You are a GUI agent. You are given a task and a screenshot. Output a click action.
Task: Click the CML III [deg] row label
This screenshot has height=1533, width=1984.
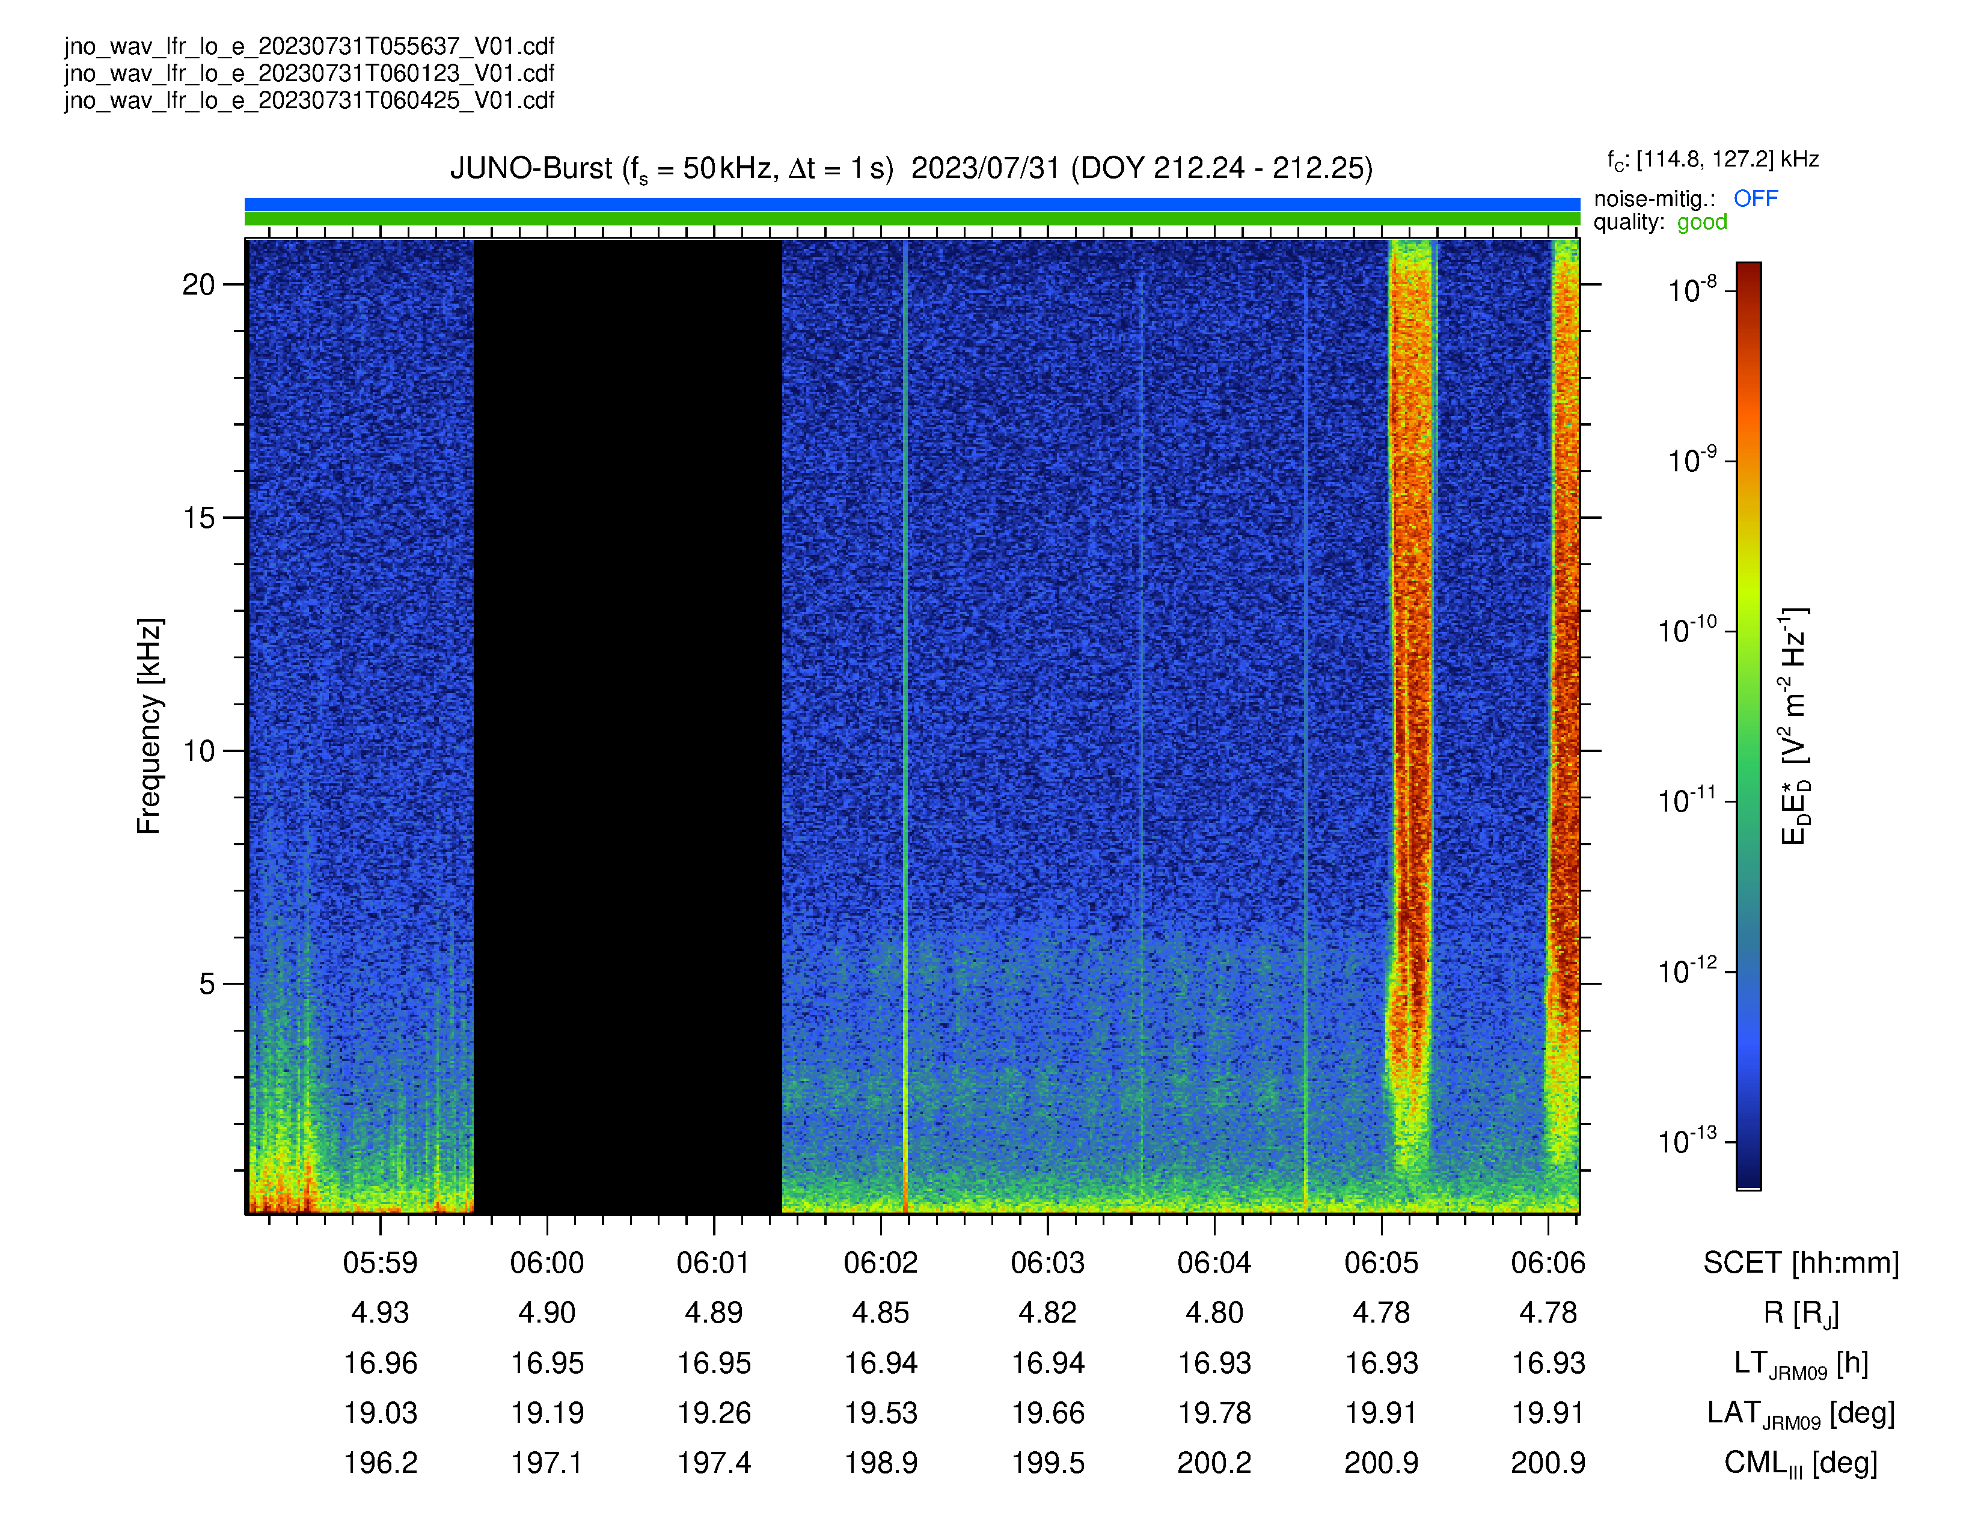(x=1801, y=1463)
